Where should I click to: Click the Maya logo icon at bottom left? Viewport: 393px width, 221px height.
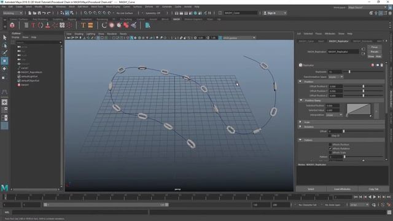coord(4,188)
